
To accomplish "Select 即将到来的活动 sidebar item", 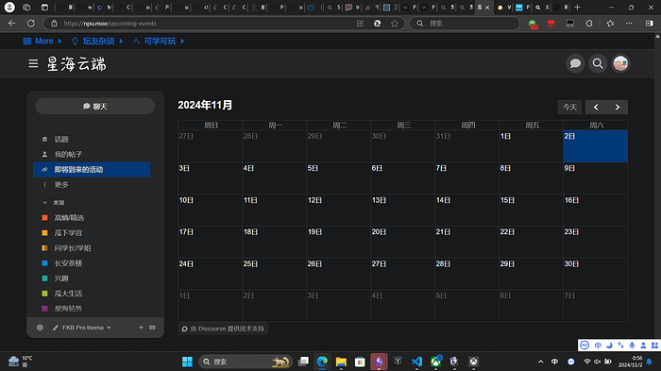I will 92,170.
